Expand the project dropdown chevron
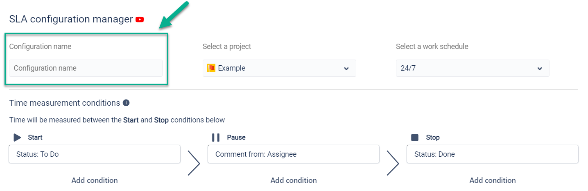Screen dimensions: 588x191 tap(346, 69)
